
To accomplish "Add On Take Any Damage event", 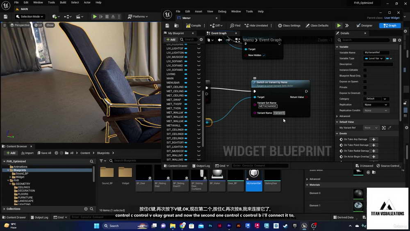I will 374,139.
